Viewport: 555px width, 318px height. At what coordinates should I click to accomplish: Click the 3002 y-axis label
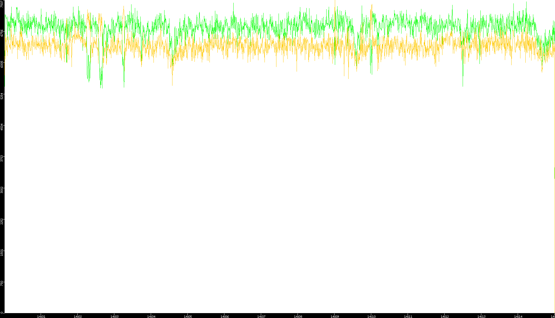pyautogui.click(x=2, y=190)
